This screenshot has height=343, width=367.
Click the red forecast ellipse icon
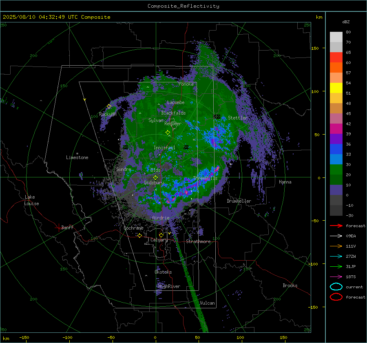click(336, 297)
